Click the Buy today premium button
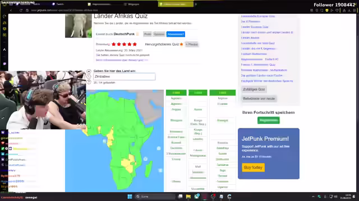This screenshot has width=359, height=201. pos(253,167)
